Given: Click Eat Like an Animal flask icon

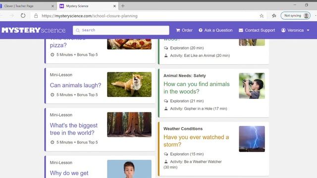Looking at the screenshot, I should (x=166, y=55).
